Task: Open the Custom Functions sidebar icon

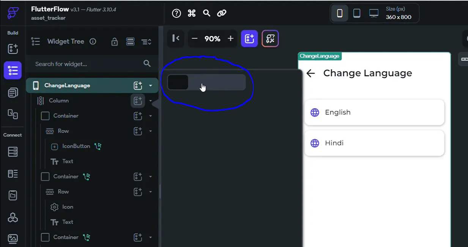Action: (13, 217)
